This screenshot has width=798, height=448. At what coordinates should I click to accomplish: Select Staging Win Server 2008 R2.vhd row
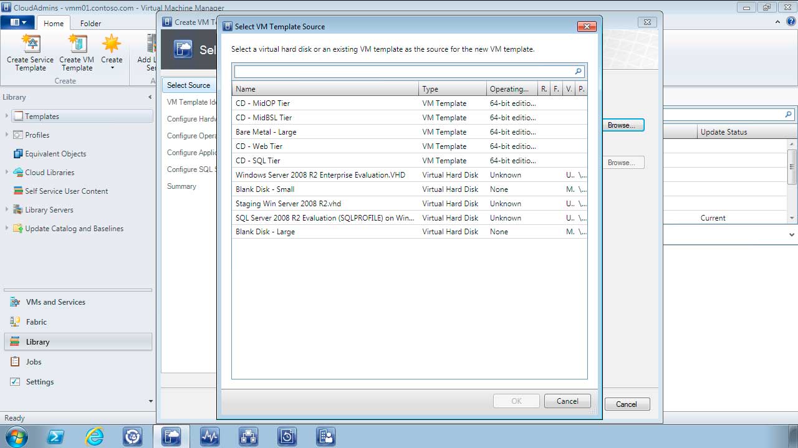pyautogui.click(x=410, y=204)
